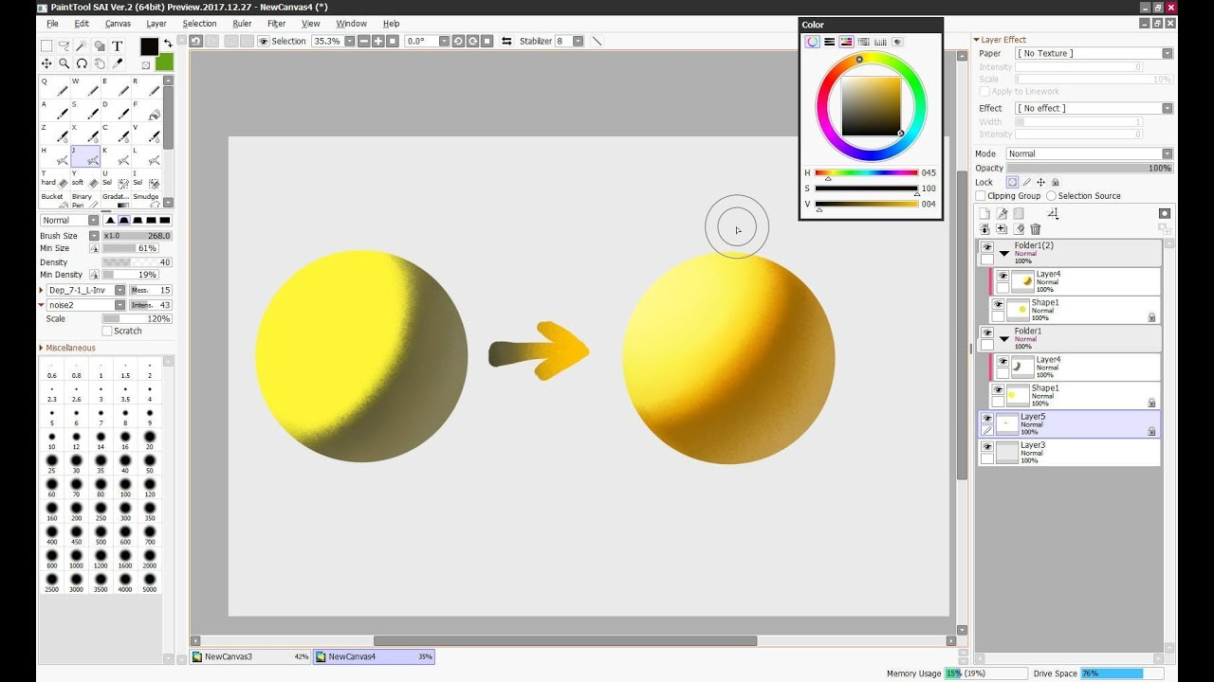Viewport: 1214px width, 682px height.
Task: Select the Rotate view tool
Action: pos(82,63)
